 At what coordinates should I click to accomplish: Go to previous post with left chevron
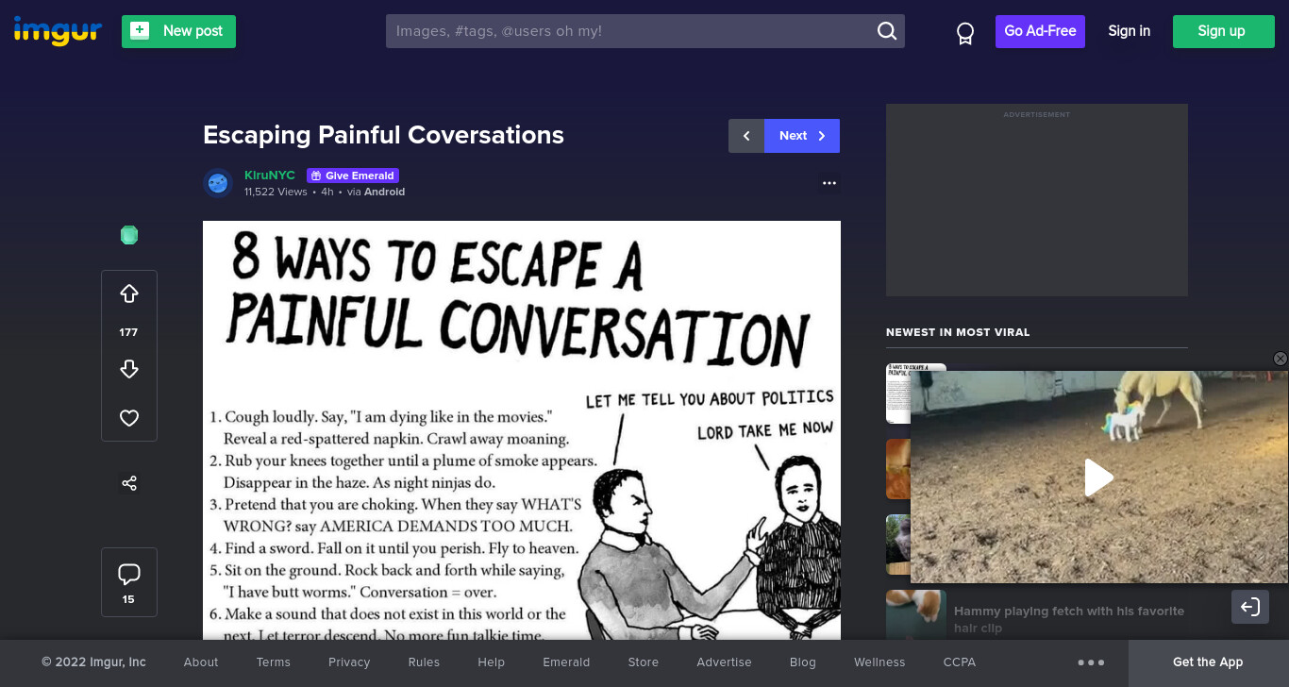[x=746, y=136]
